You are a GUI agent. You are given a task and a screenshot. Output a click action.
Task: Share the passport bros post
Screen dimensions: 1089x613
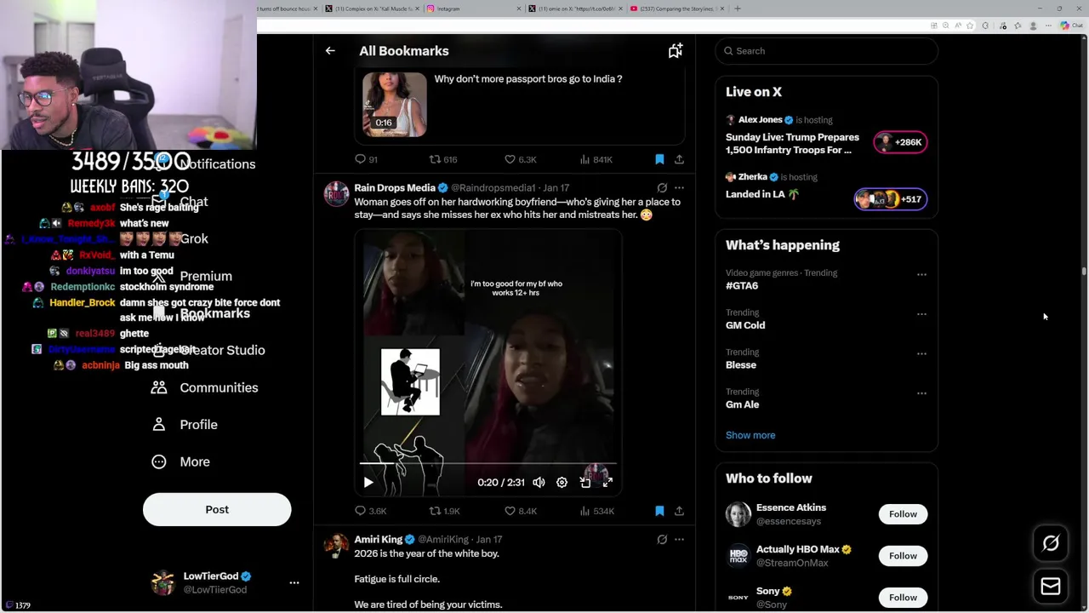pos(679,159)
